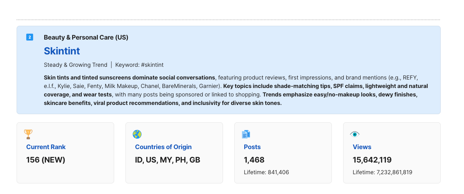This screenshot has height=194, width=464.
Task: Click the document icon in Posts card
Action: (246, 134)
